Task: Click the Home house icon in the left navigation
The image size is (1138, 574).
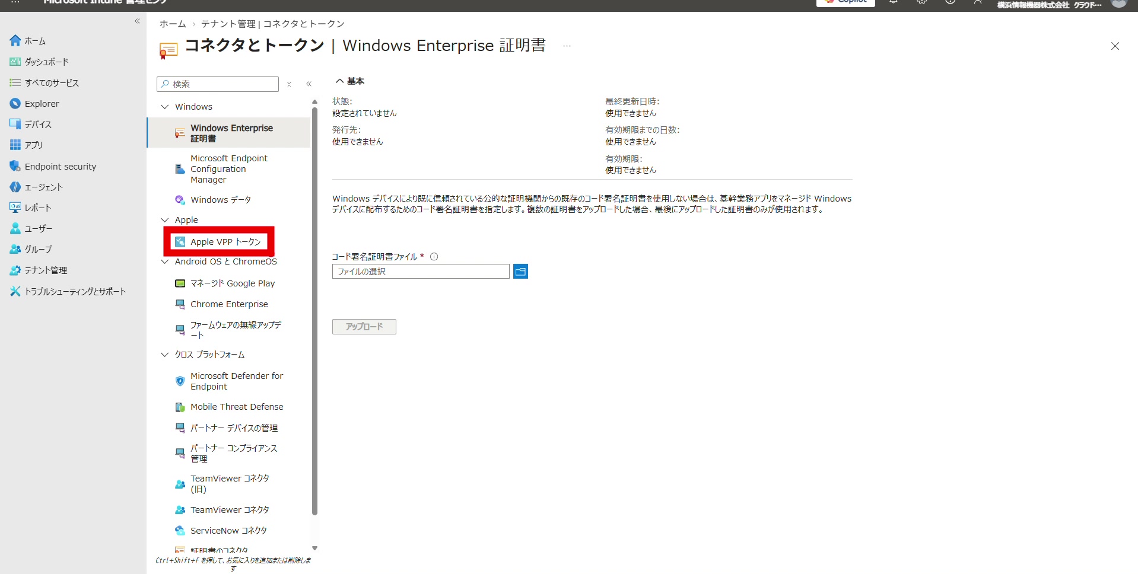Action: tap(15, 40)
